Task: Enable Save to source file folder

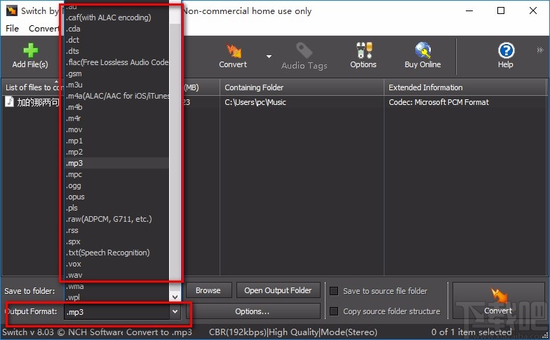Action: tap(334, 291)
